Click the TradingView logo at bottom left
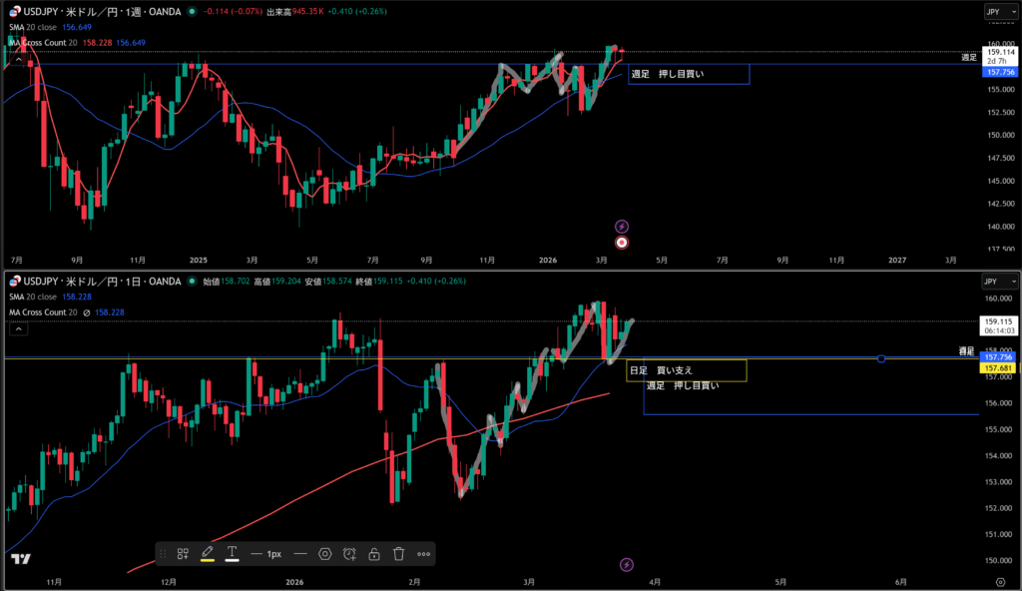Image resolution: width=1022 pixels, height=591 pixels. click(21, 559)
